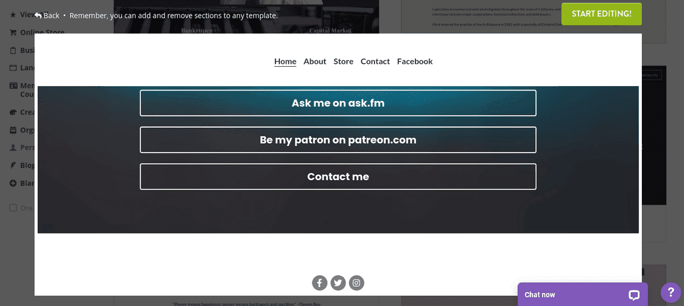
Task: Click the Instagram social icon in footer
Action: point(356,283)
